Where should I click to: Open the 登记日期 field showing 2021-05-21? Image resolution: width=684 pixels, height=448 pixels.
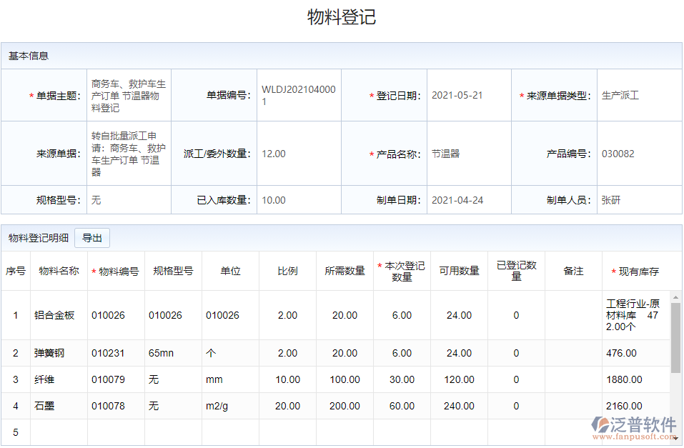click(x=470, y=95)
